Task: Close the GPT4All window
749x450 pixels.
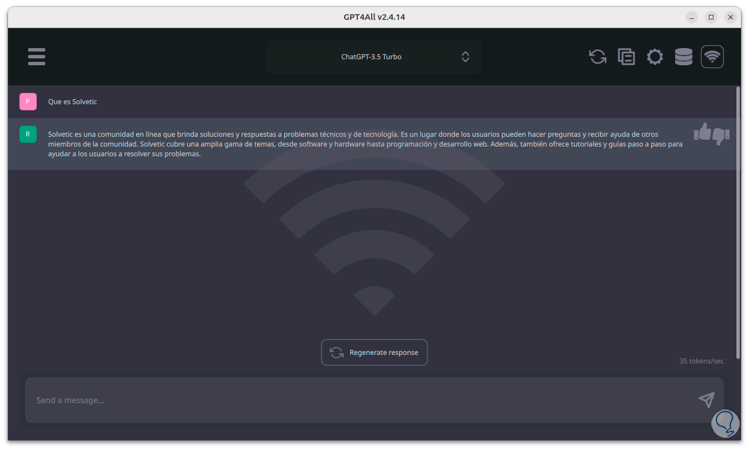Action: click(731, 17)
